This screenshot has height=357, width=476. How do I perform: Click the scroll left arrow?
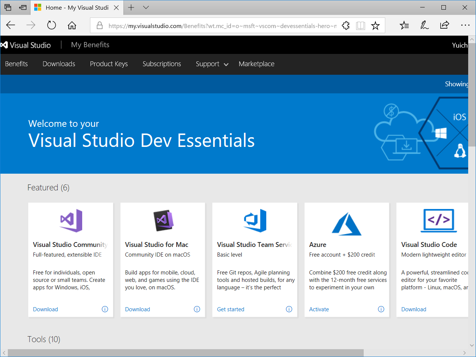tap(4, 353)
